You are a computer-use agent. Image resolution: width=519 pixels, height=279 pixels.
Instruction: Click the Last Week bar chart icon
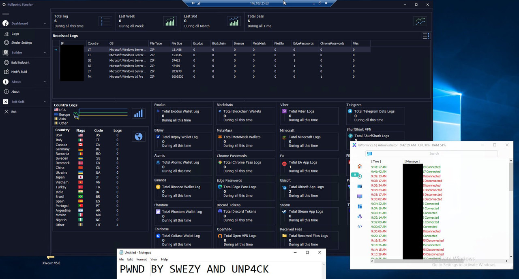(x=169, y=21)
